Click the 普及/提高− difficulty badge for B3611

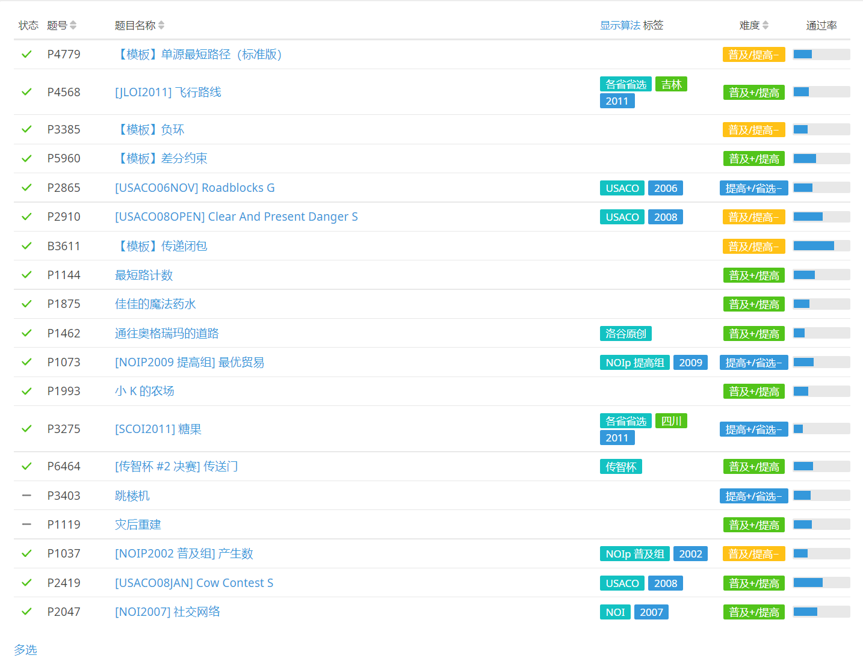pos(753,247)
